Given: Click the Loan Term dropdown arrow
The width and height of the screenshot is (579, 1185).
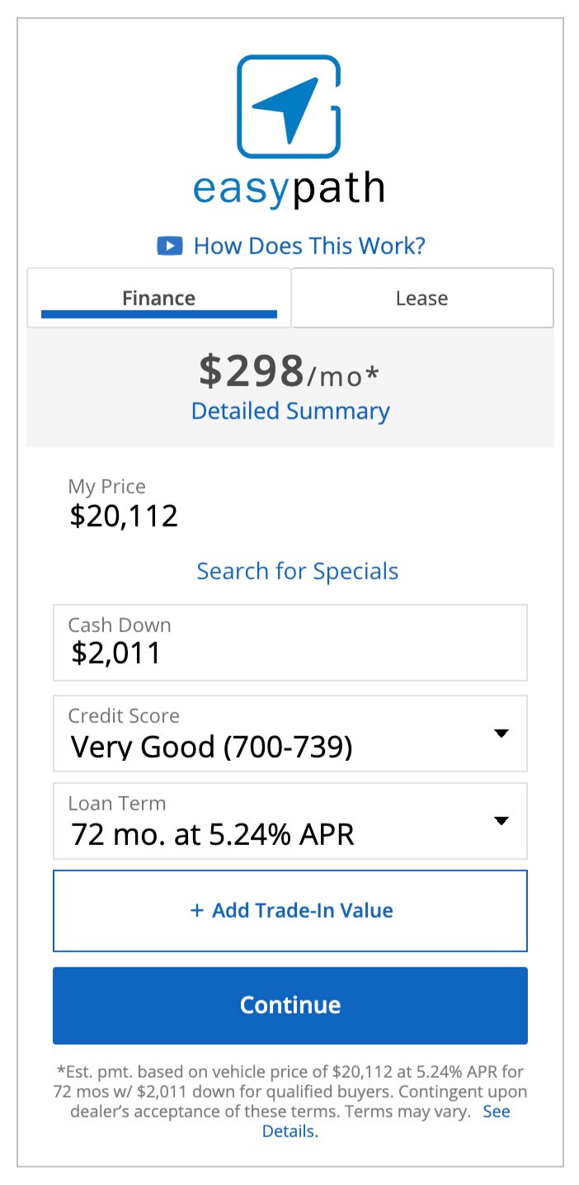Looking at the screenshot, I should click(x=501, y=821).
